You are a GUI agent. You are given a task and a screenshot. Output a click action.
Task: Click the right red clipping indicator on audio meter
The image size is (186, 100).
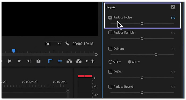(x=88, y=76)
